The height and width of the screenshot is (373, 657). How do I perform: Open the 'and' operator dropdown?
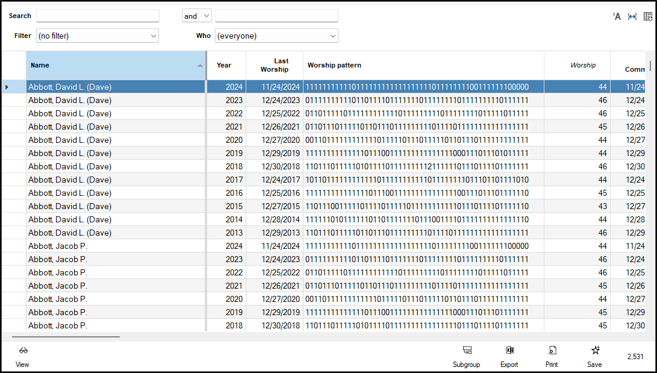[197, 16]
